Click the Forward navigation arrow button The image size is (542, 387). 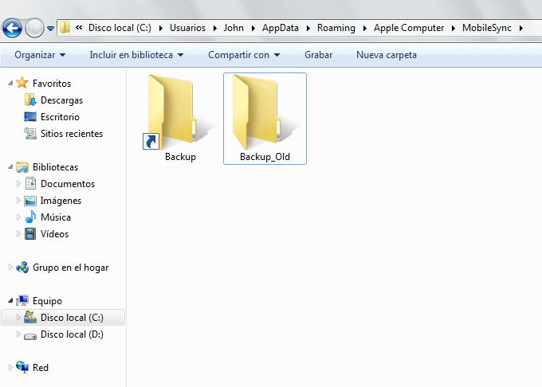(34, 29)
